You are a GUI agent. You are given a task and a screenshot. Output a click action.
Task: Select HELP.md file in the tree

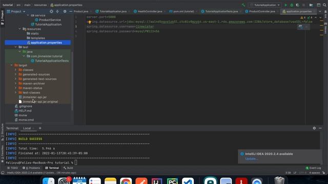coord(25,111)
